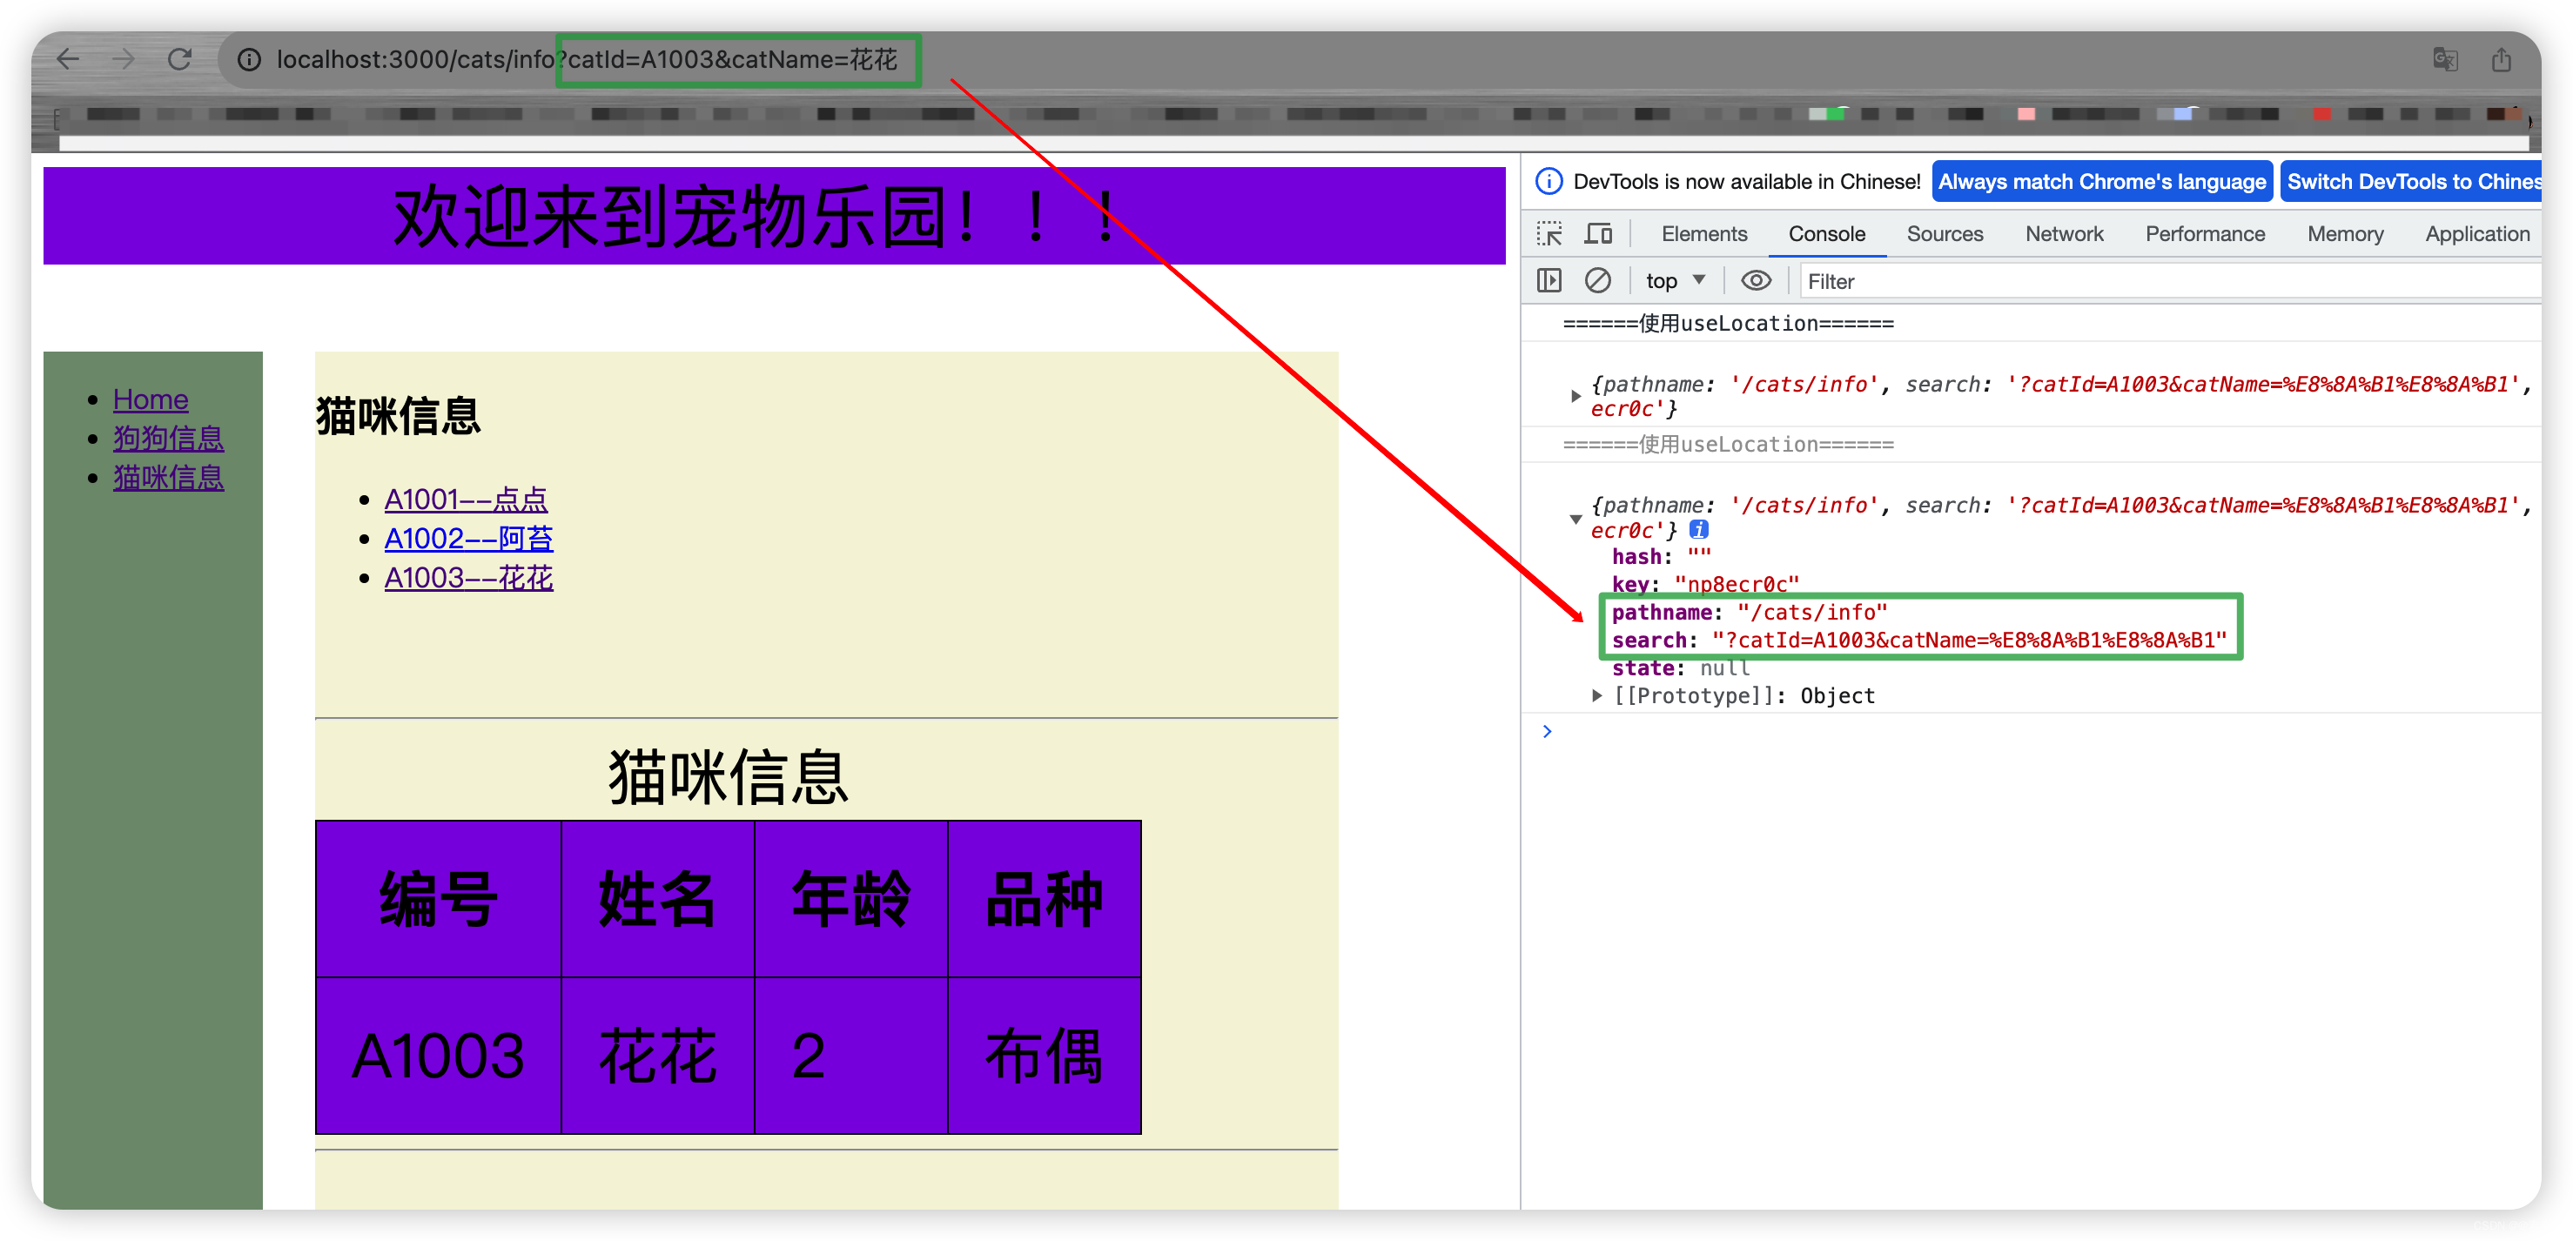Screen dimensions: 2573x1241
Task: Toggle device toolbar icon in DevTools
Action: click(x=1598, y=233)
